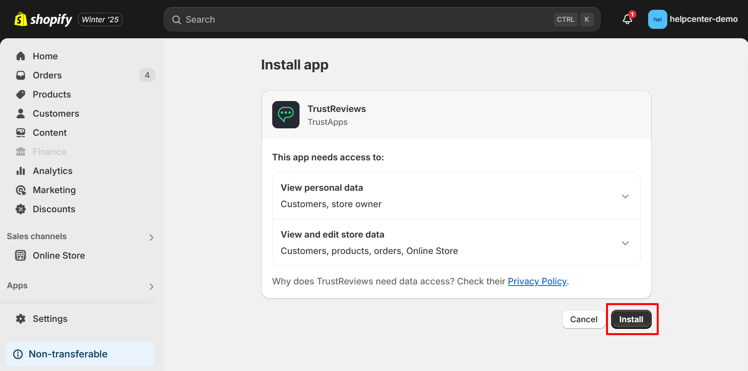Open the Privacy Policy link
The width and height of the screenshot is (748, 371).
pos(537,281)
